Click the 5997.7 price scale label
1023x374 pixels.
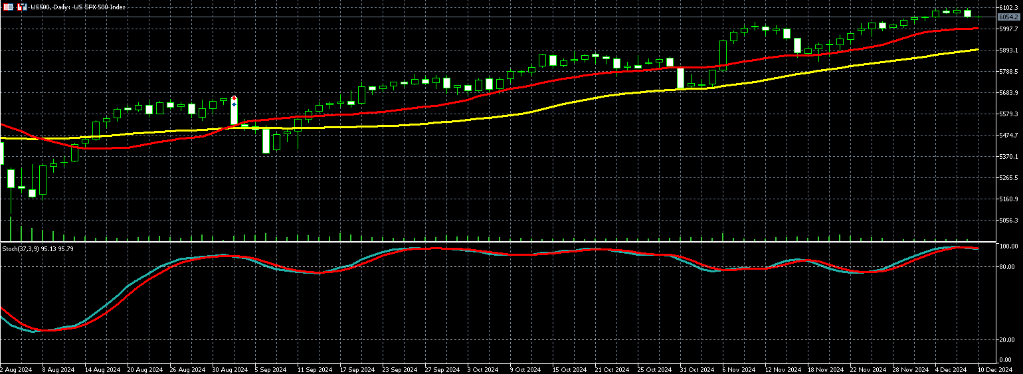click(x=1008, y=29)
